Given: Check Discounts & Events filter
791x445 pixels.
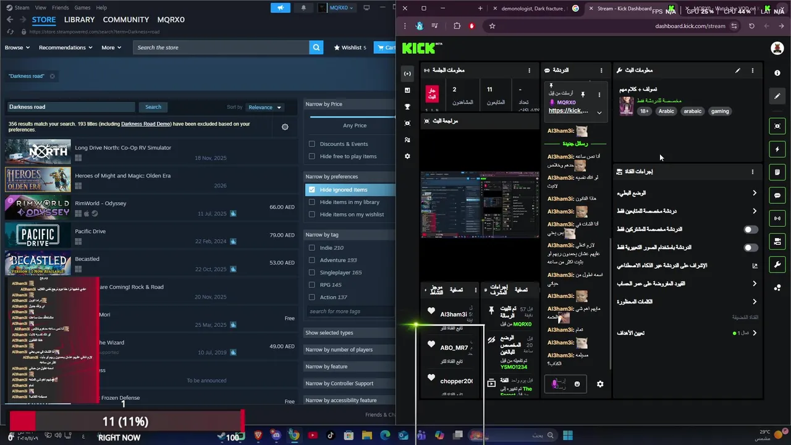Looking at the screenshot, I should point(312,144).
